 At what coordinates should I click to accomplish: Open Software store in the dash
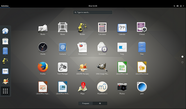(5, 41)
